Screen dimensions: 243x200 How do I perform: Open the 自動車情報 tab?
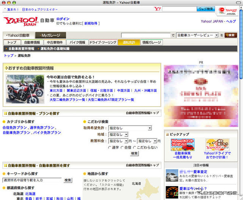pos(32,42)
